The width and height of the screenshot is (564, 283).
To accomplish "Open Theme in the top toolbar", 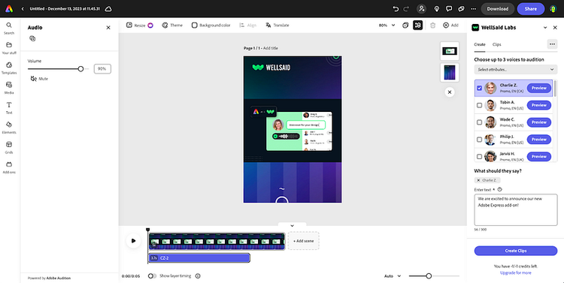I will tap(172, 25).
